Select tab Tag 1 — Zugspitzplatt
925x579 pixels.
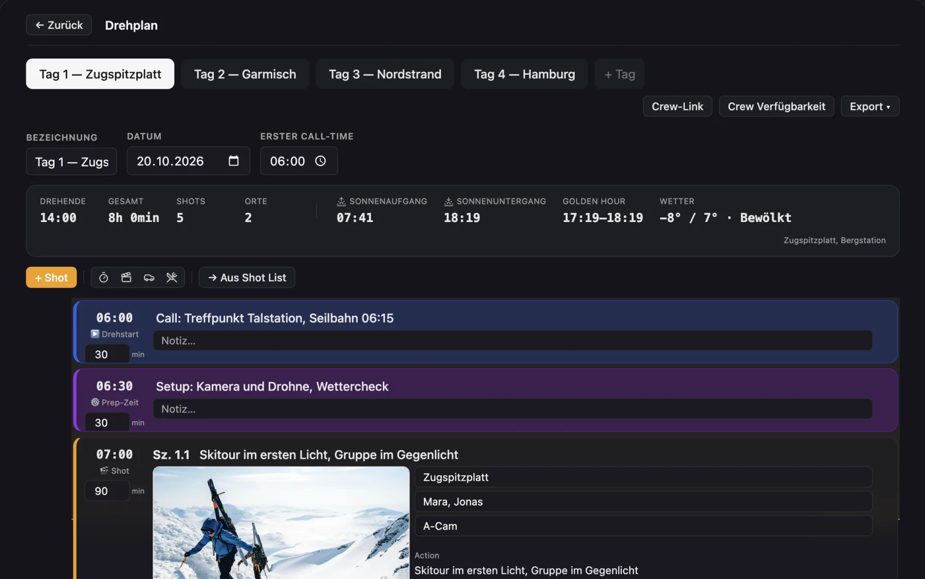(100, 74)
